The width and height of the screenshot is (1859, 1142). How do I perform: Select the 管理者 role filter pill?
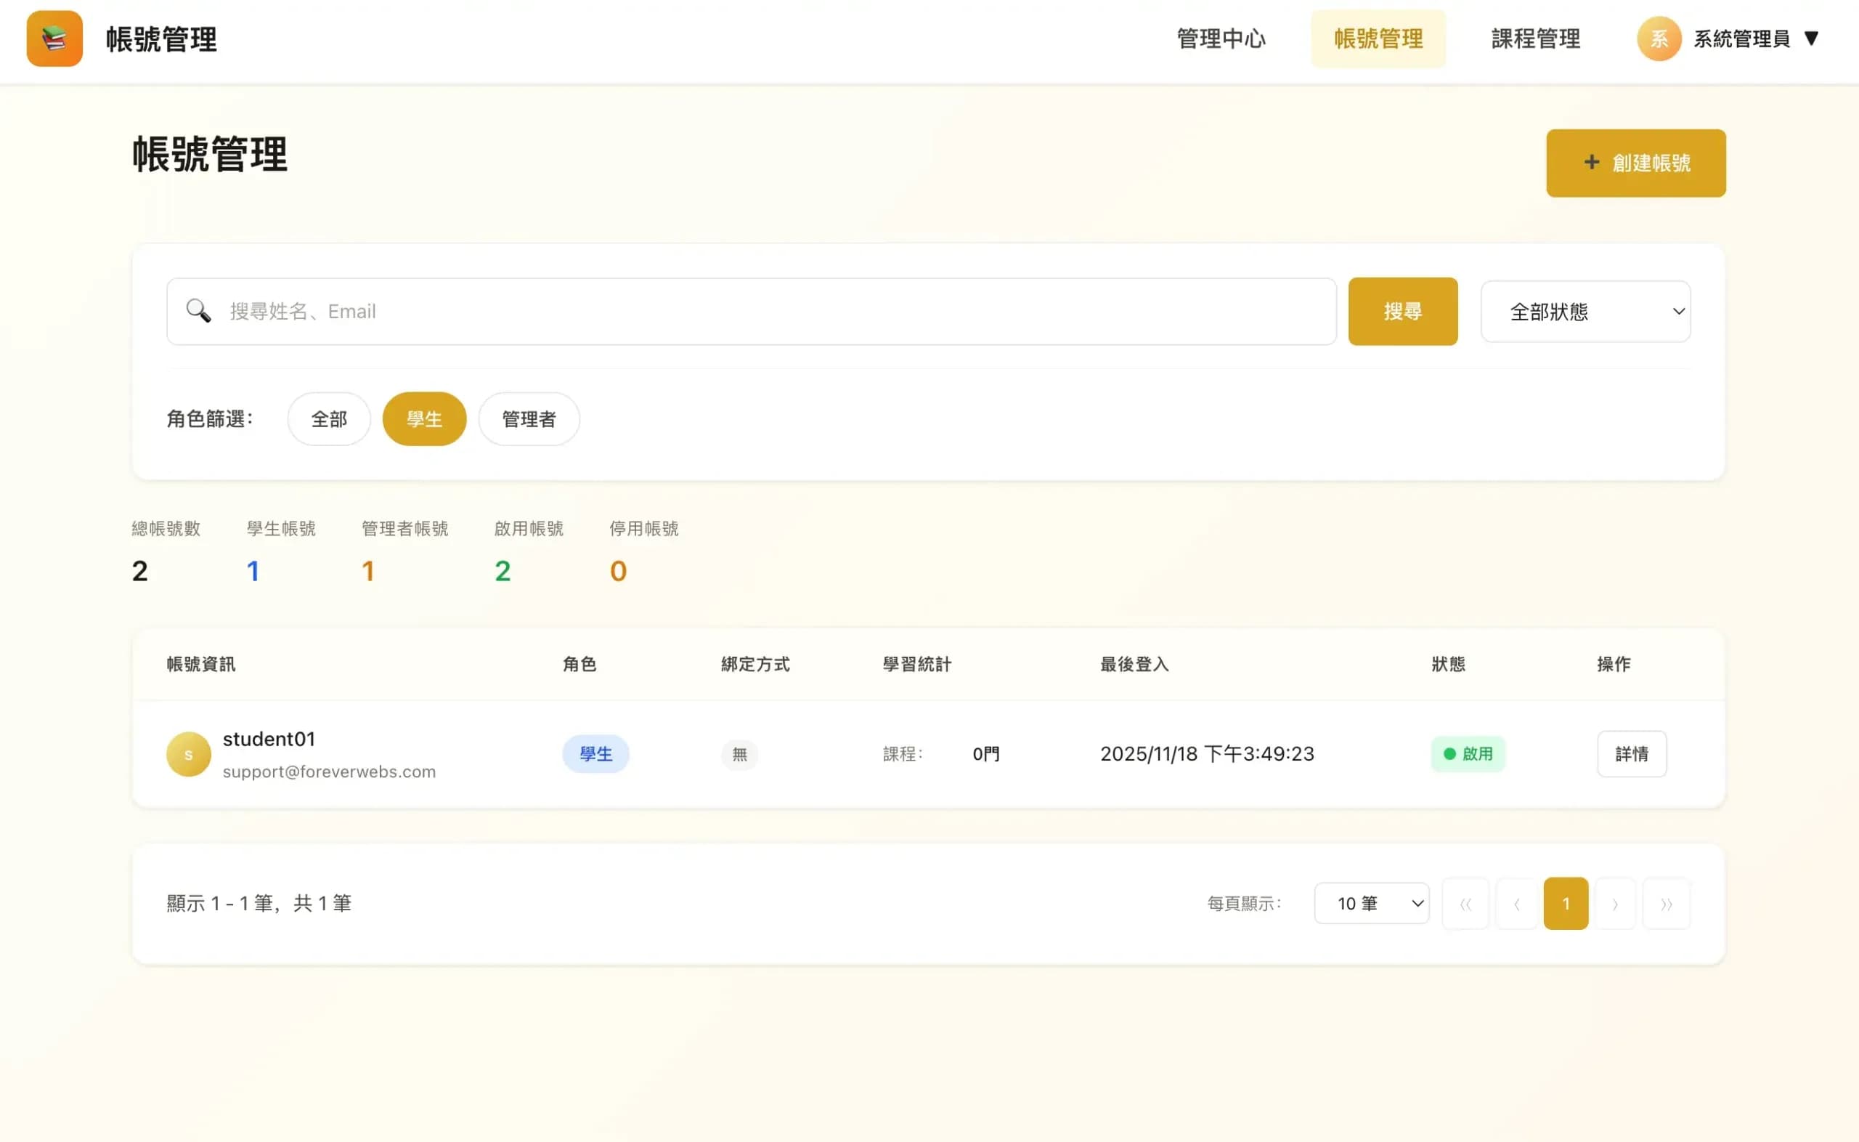[529, 418]
